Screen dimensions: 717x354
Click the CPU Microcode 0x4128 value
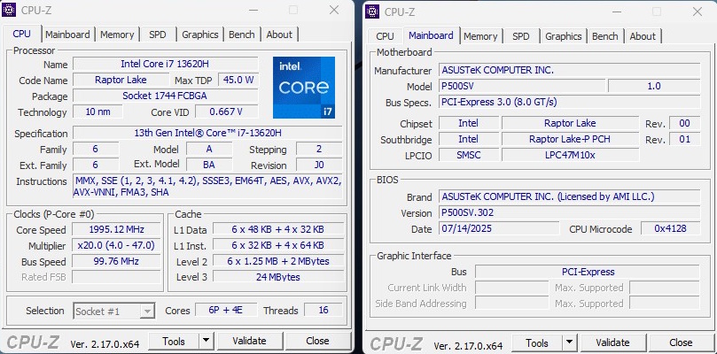[x=670, y=228]
